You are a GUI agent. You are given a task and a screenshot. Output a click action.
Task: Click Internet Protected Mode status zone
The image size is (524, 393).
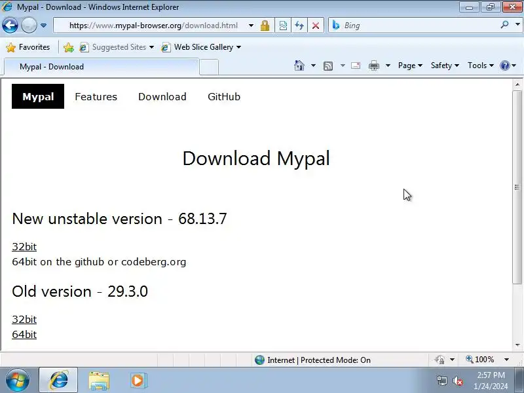pyautogui.click(x=312, y=360)
